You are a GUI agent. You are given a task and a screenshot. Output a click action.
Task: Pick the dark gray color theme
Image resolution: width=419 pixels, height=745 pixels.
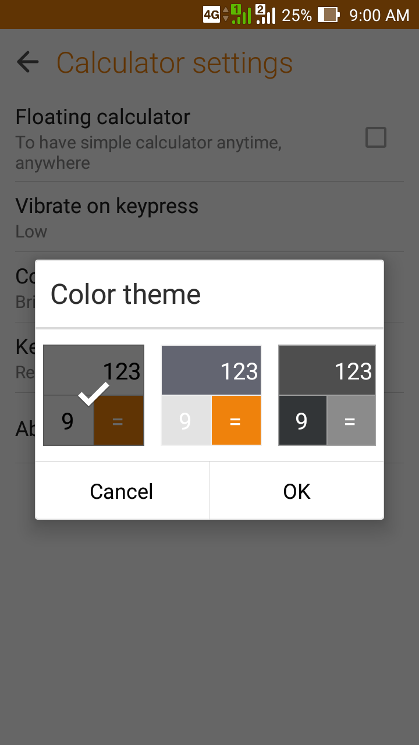(327, 395)
